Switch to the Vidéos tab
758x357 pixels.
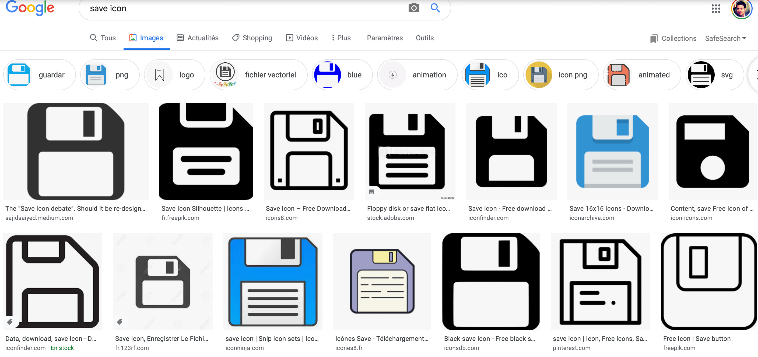[x=302, y=38]
